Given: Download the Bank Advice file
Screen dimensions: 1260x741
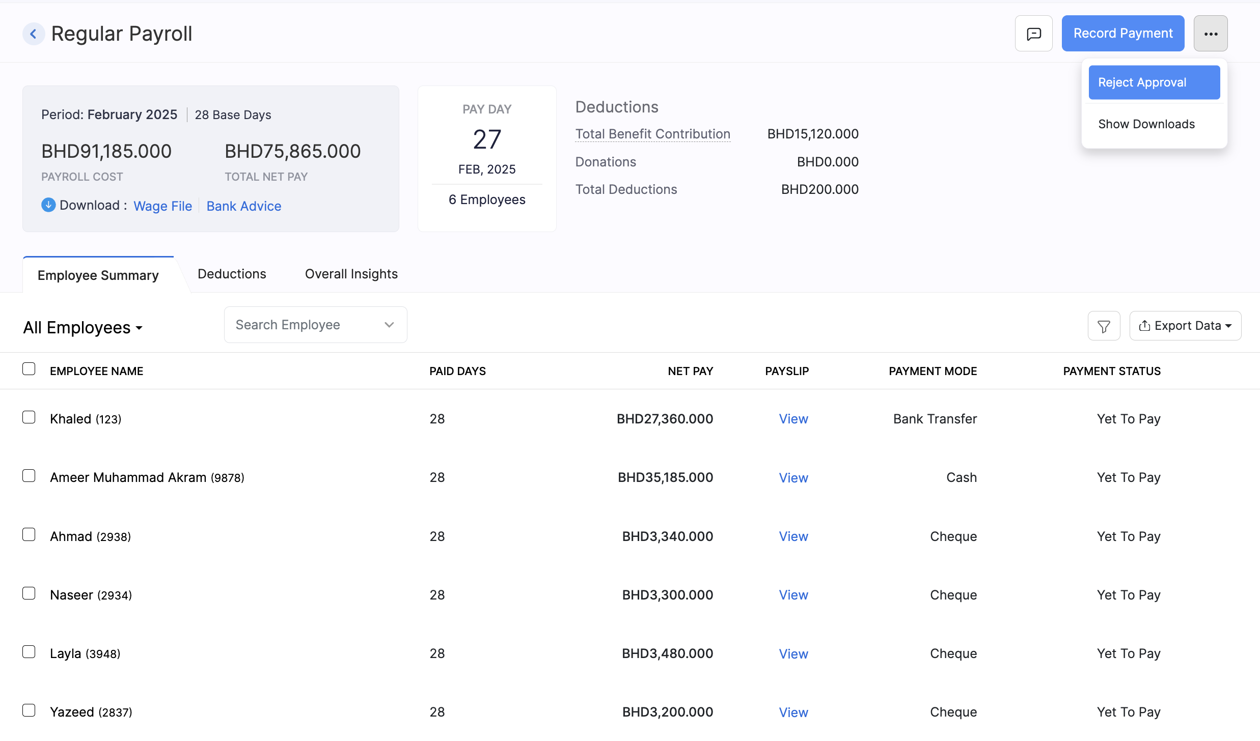Looking at the screenshot, I should coord(243,206).
